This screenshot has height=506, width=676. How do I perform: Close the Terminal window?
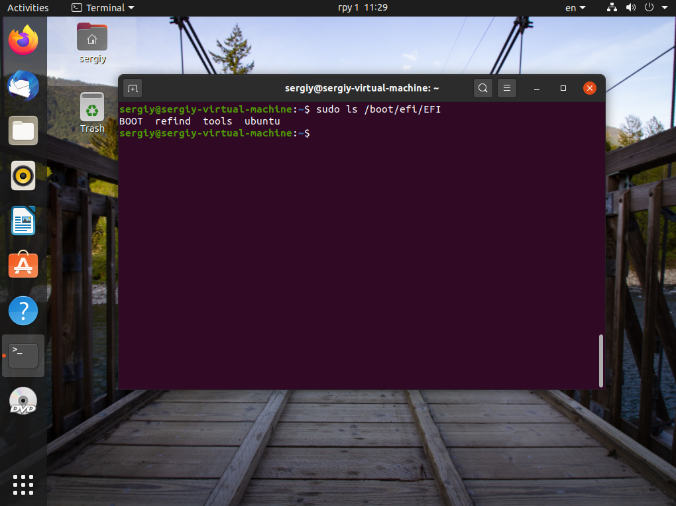[x=590, y=88]
